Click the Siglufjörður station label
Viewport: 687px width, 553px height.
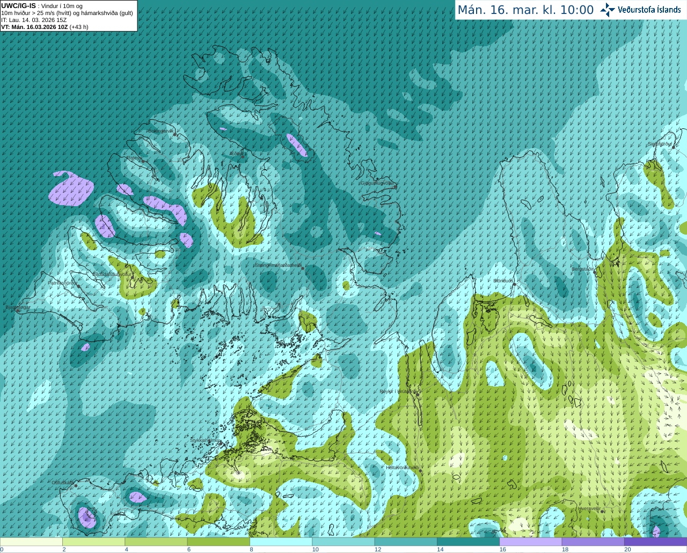click(660, 144)
